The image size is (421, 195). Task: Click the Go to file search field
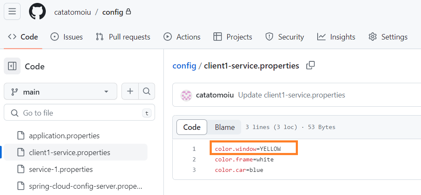coord(79,113)
